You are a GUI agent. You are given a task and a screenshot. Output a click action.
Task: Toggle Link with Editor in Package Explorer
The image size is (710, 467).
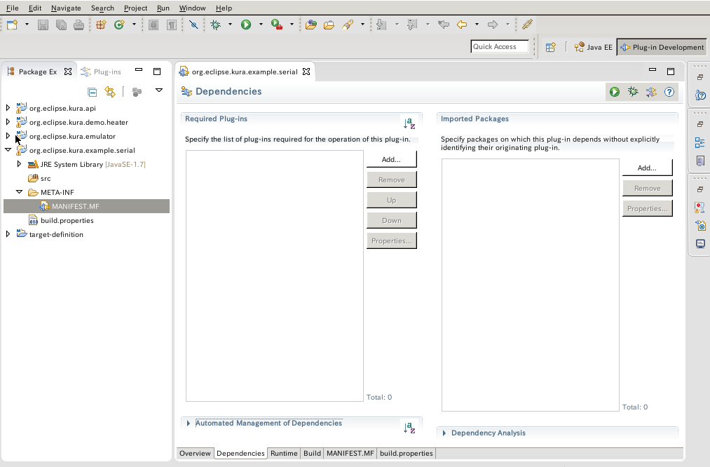110,92
